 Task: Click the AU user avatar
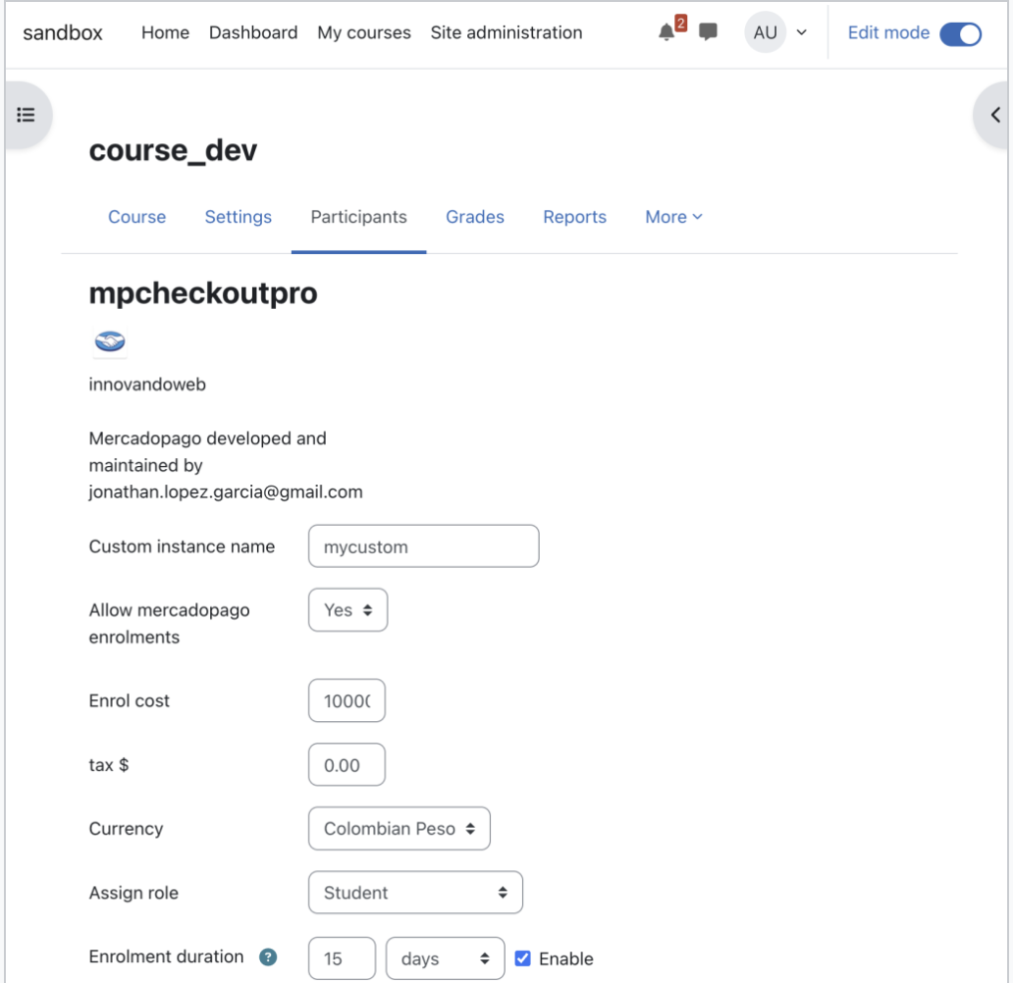[765, 32]
